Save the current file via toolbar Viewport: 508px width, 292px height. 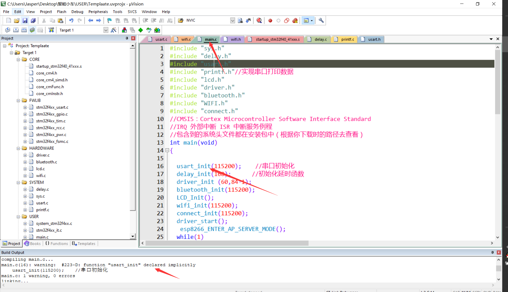click(x=25, y=20)
